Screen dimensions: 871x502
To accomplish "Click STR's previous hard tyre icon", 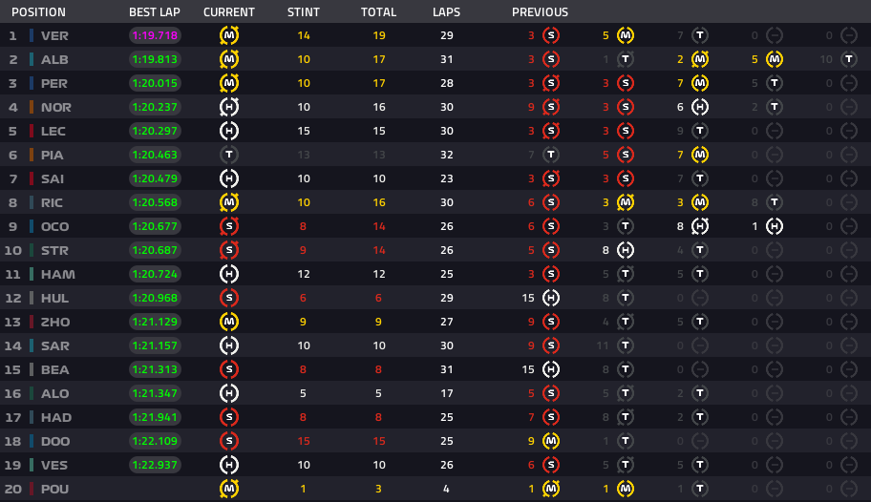I will point(626,250).
